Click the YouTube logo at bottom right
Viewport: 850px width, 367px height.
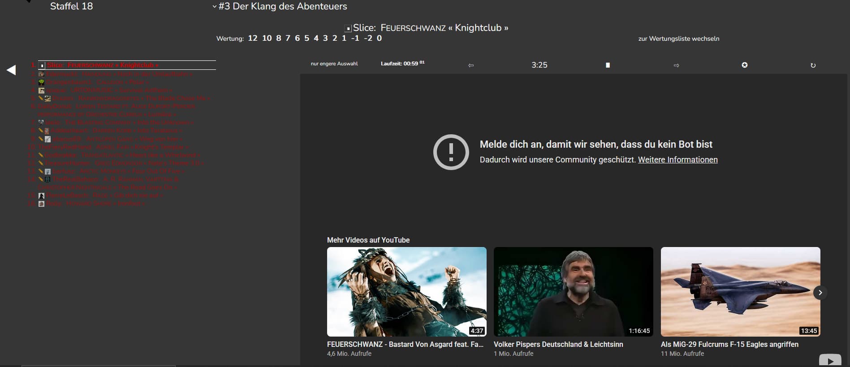(x=830, y=360)
